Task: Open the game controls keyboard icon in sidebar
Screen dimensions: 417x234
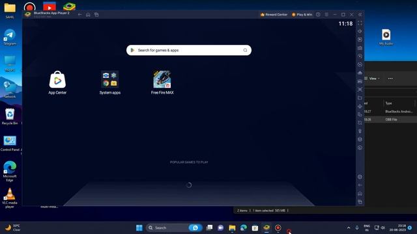Action: pyautogui.click(x=360, y=48)
